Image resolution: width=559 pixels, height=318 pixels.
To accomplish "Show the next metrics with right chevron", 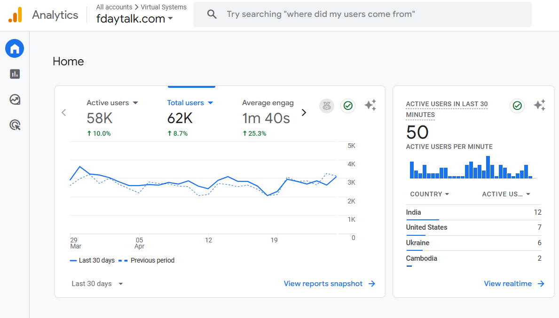I will tap(304, 113).
